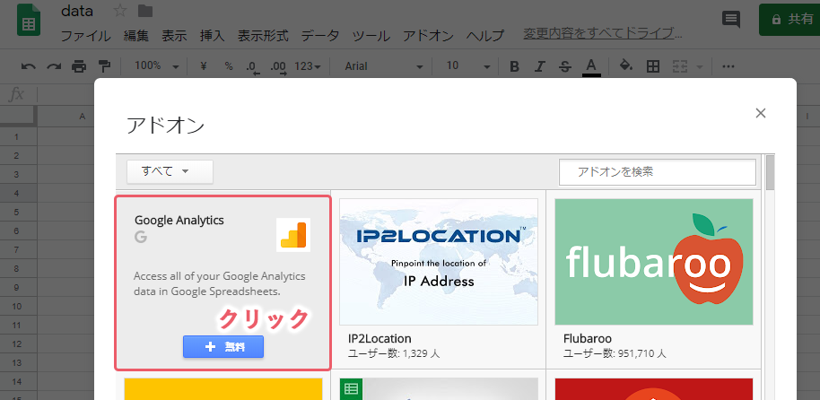Open the ヘルプ menu
This screenshot has width=820, height=400.
coord(485,36)
